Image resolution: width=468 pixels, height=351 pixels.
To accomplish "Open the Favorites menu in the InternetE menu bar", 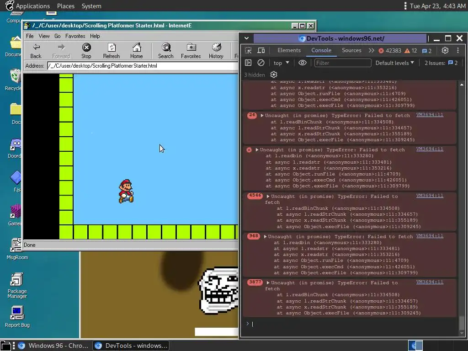I will tap(75, 36).
